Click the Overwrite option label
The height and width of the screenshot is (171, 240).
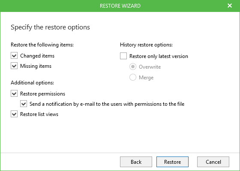[x=150, y=67]
